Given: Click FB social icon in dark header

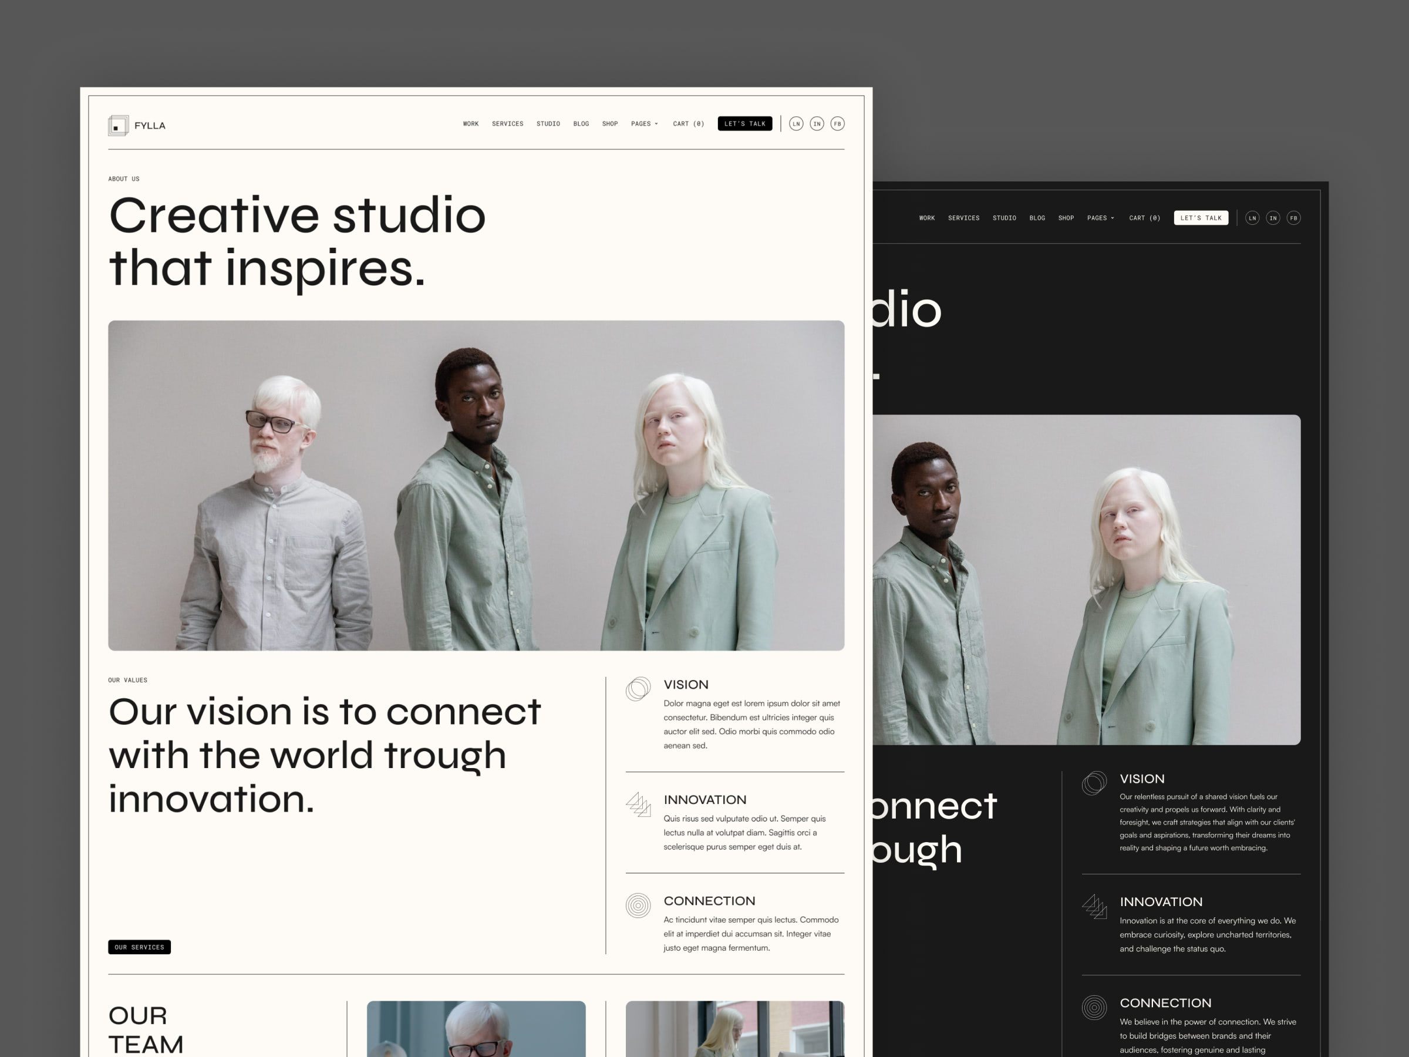Looking at the screenshot, I should [x=1294, y=218].
